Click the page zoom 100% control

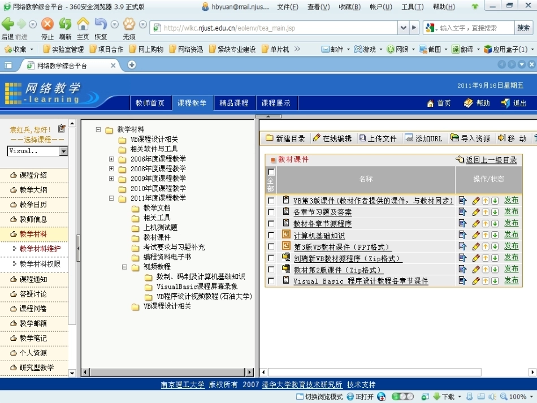click(517, 396)
